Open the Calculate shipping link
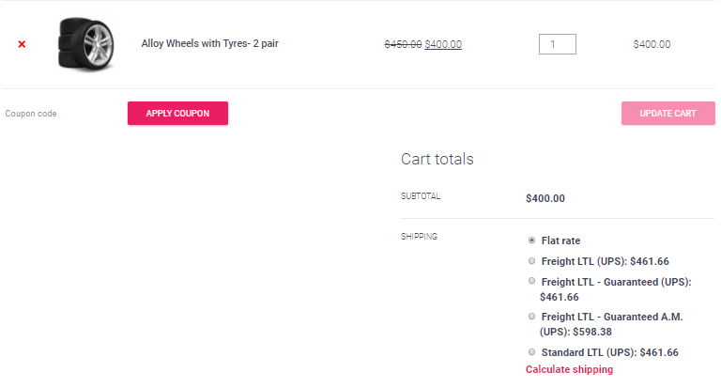Viewport: 721px width, 388px height. pyautogui.click(x=569, y=369)
